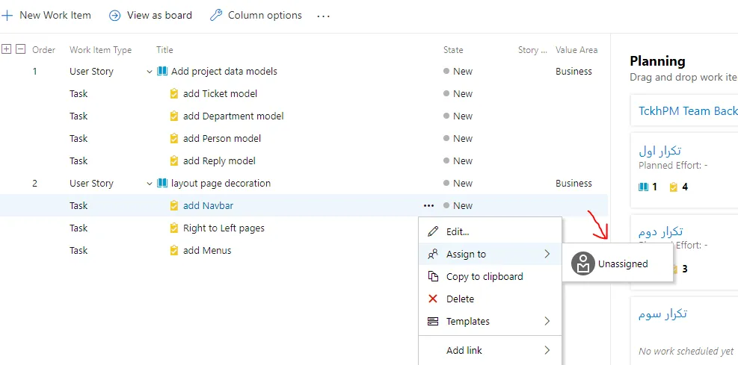Open the Templates submenu
This screenshot has height=365, width=738.
(x=489, y=321)
